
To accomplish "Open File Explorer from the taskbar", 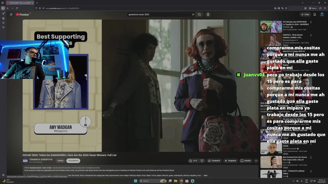I will [x=176, y=181].
